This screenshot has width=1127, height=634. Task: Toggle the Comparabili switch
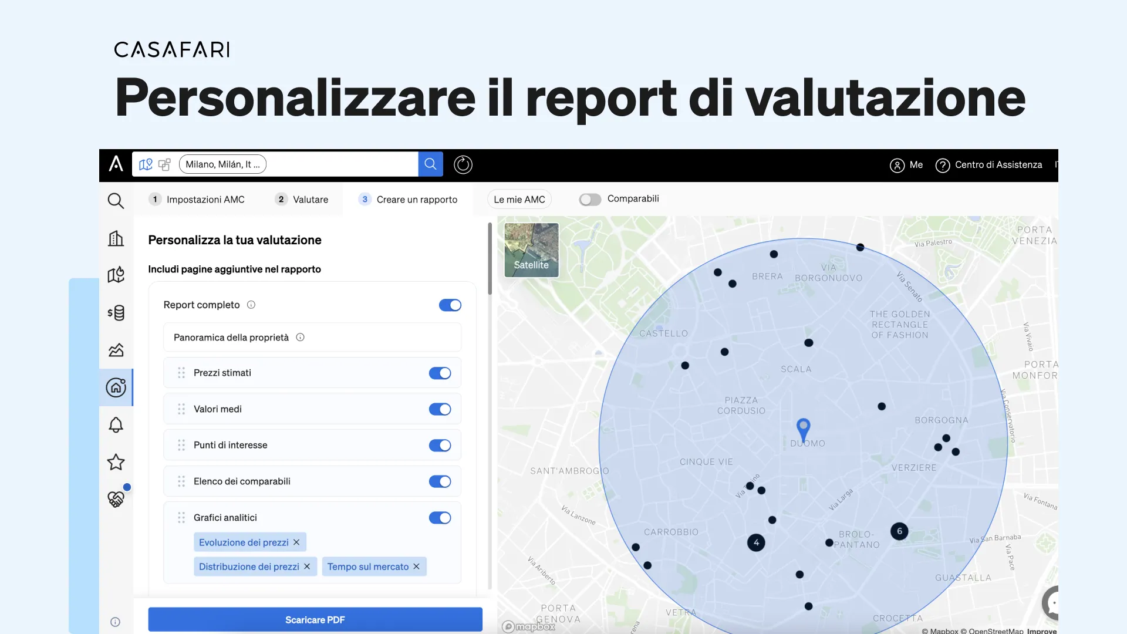click(590, 200)
